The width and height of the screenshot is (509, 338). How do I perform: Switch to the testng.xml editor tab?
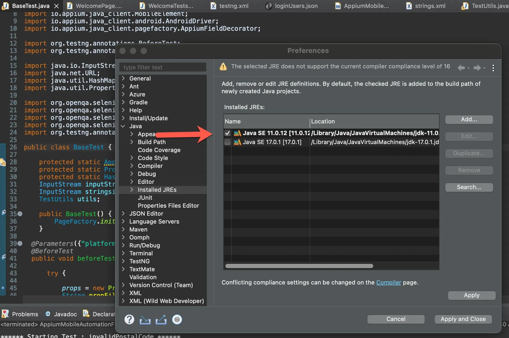234,6
